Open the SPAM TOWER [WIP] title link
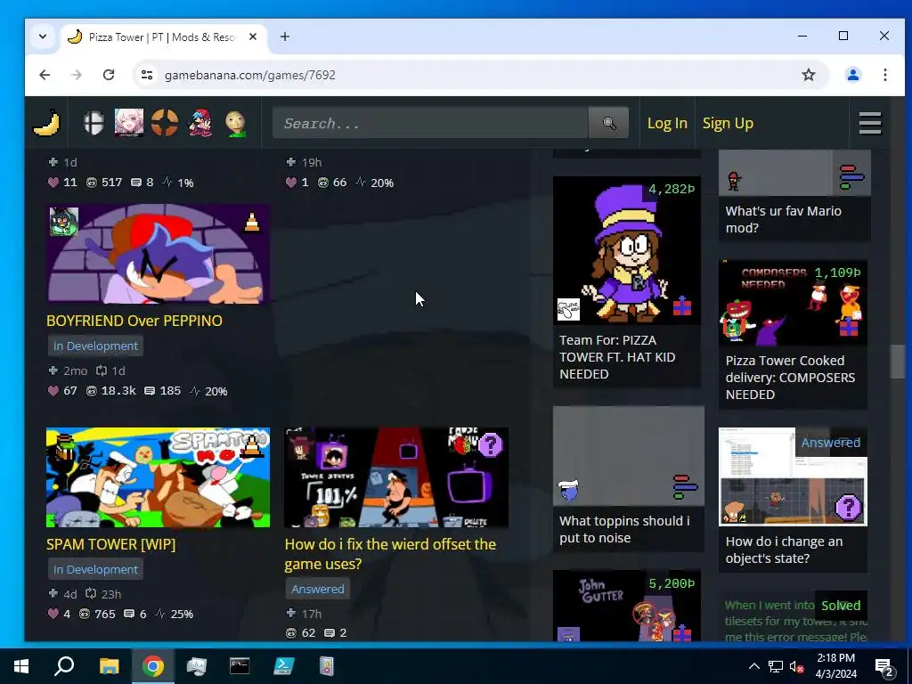 click(110, 544)
